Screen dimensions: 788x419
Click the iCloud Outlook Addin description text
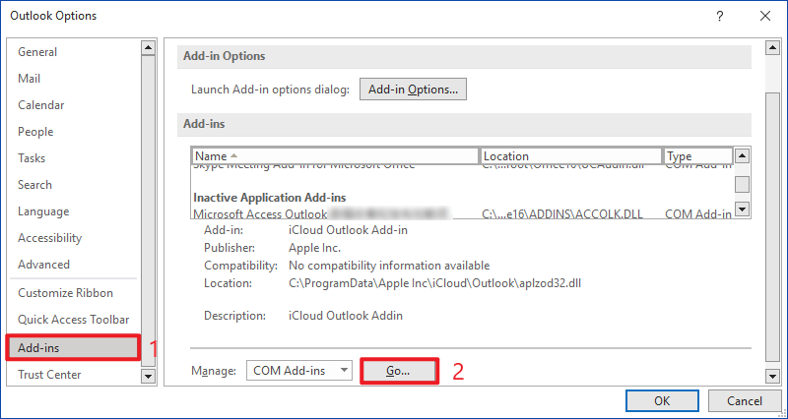coord(346,316)
